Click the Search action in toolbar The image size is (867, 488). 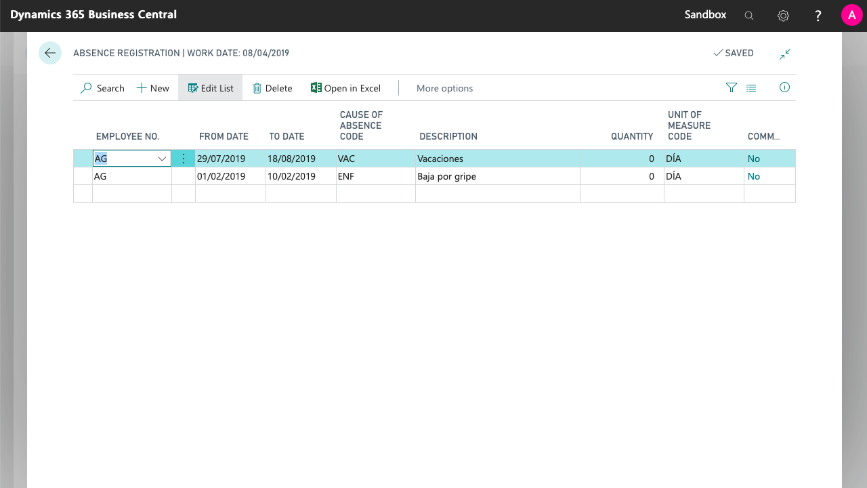pos(103,88)
